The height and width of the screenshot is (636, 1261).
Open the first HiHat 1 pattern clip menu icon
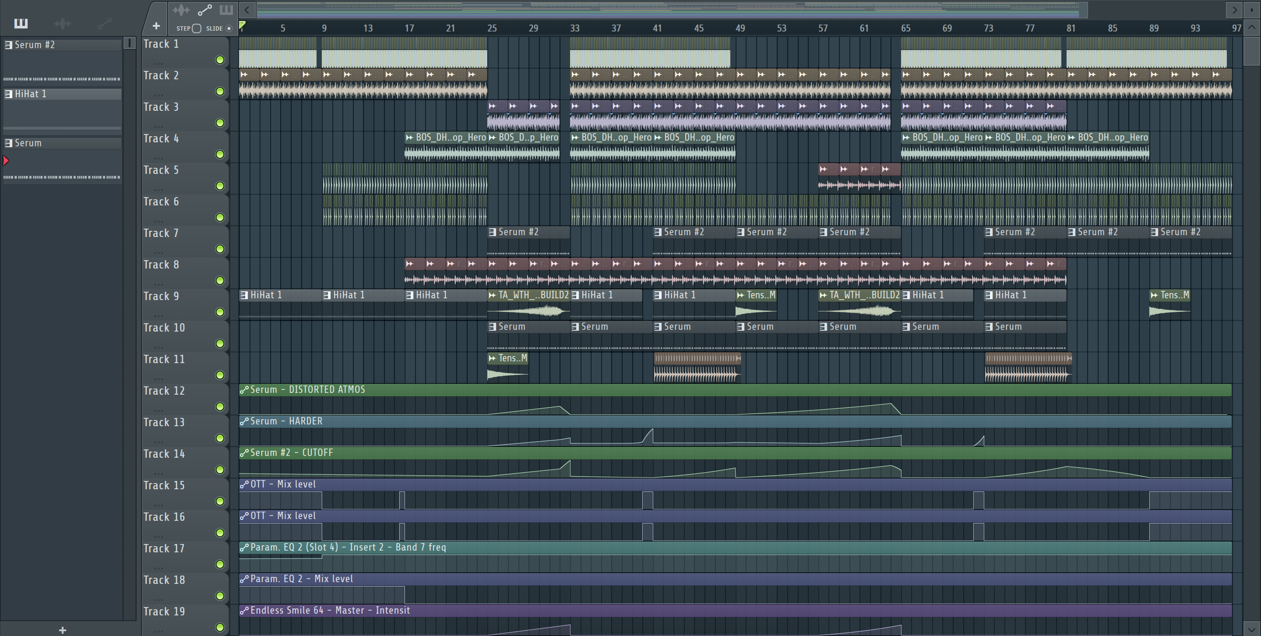coord(244,295)
